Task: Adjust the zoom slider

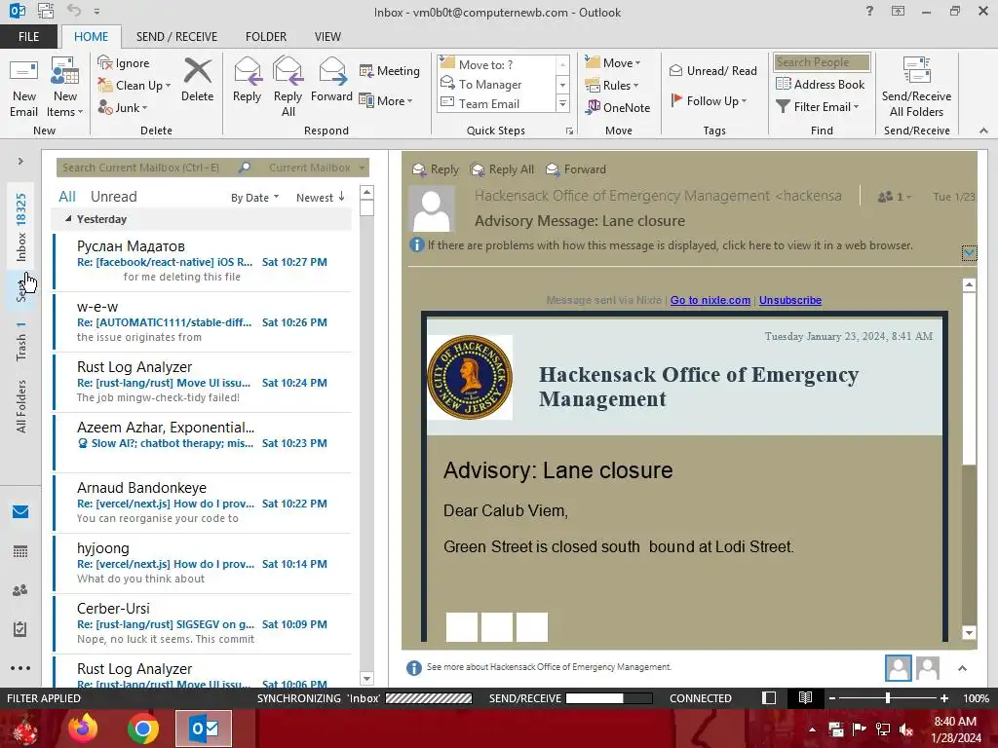Action: [x=888, y=697]
